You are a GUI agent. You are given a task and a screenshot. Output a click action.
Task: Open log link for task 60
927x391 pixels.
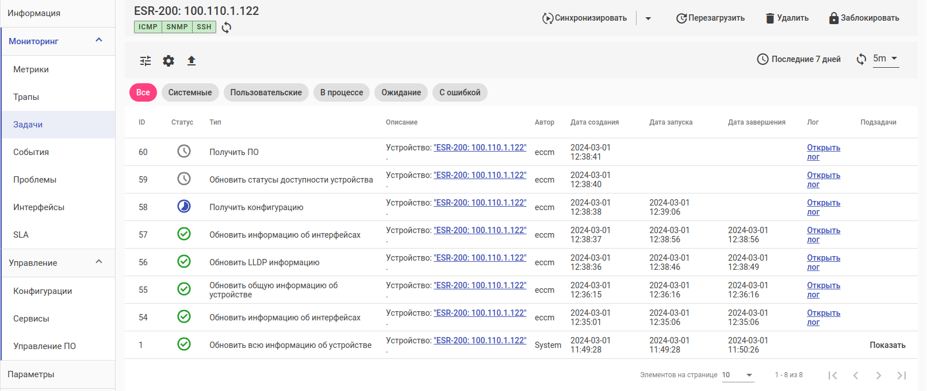(x=823, y=152)
